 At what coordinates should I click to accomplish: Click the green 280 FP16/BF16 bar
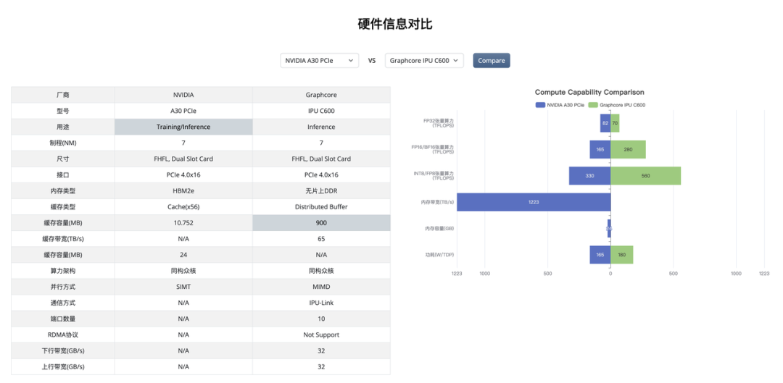pos(628,149)
